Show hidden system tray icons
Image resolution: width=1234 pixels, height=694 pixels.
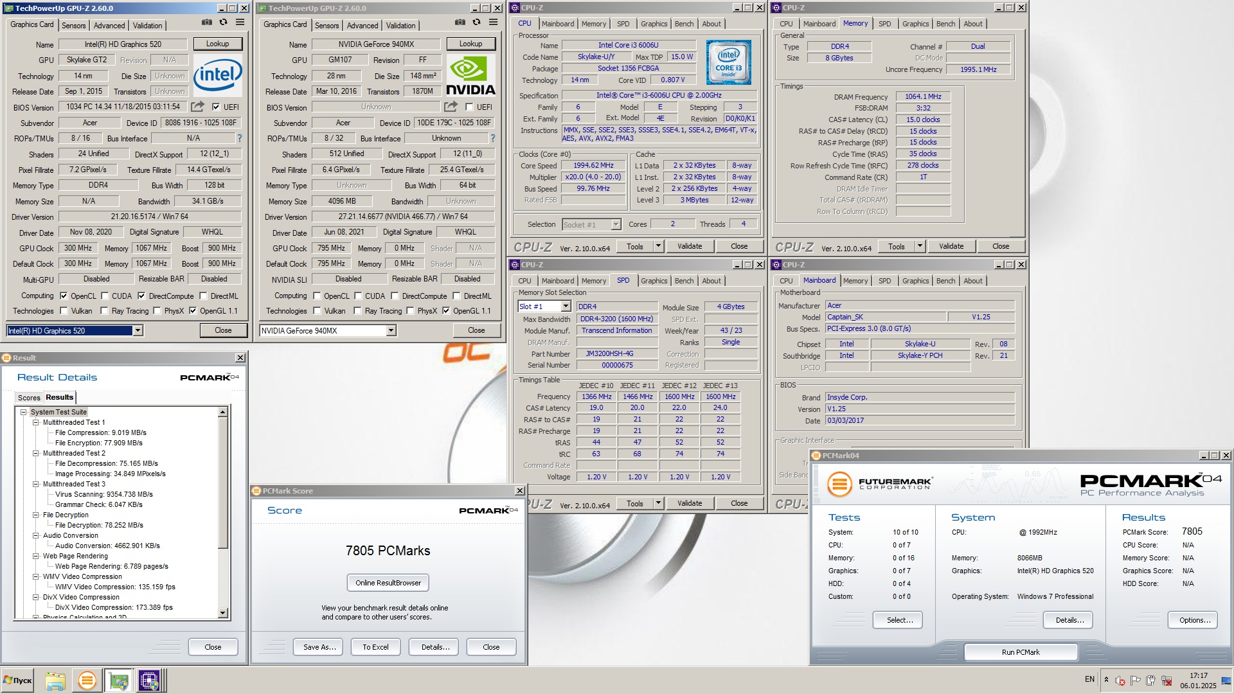(1106, 679)
